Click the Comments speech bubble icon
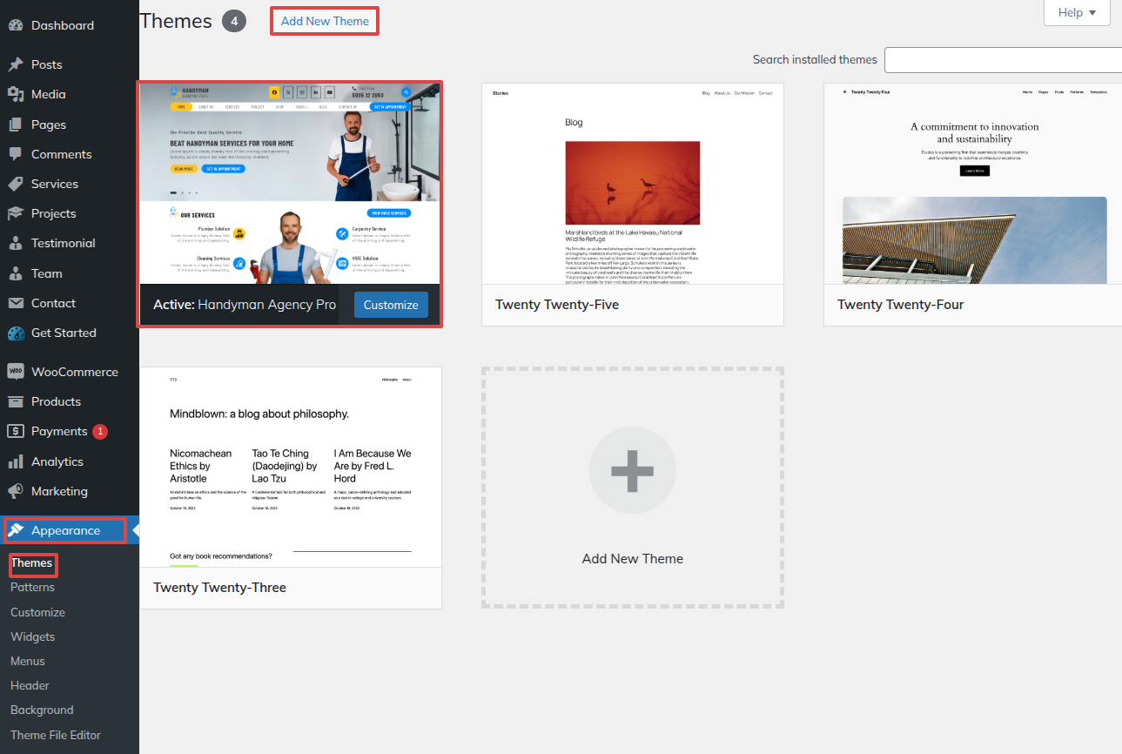Image resolution: width=1122 pixels, height=754 pixels. (x=15, y=154)
